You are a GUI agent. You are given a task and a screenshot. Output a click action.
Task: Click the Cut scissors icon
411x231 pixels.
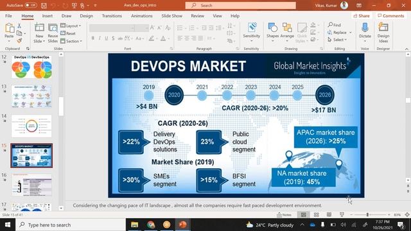click(19, 26)
